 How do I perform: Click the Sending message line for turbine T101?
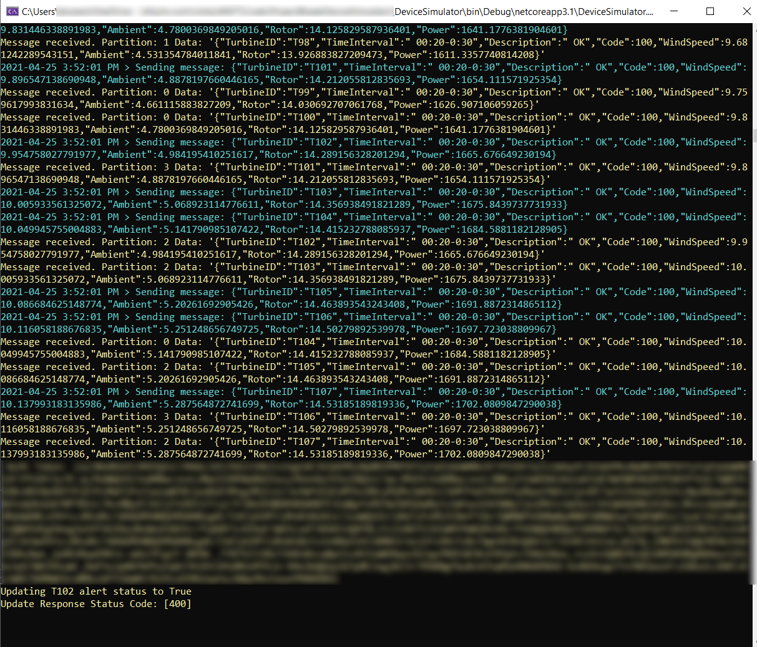(x=373, y=67)
